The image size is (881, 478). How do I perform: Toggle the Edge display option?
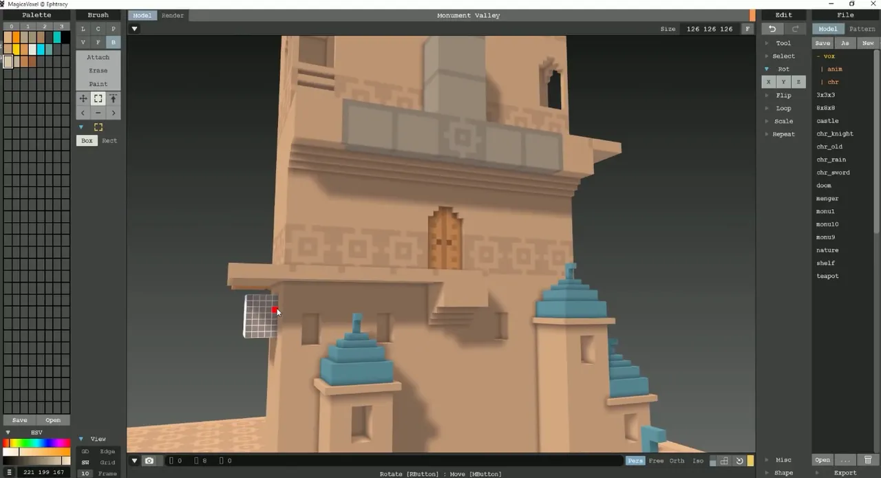pyautogui.click(x=107, y=452)
